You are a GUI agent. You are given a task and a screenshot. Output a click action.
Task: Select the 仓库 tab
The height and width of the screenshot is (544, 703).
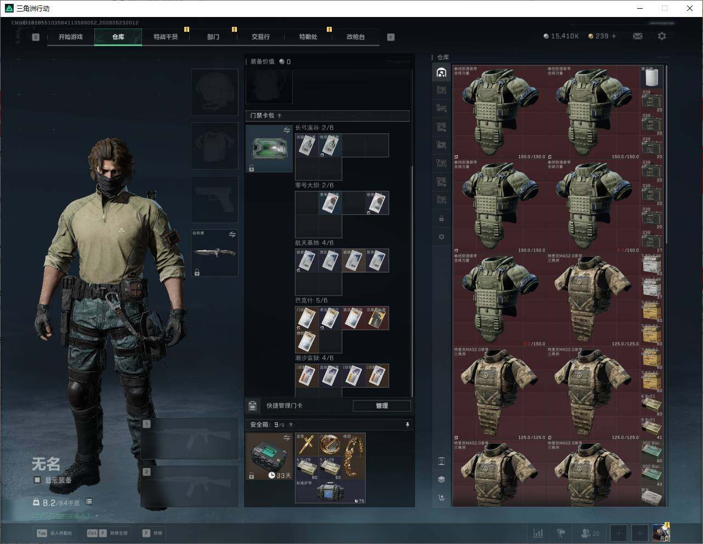(x=118, y=37)
